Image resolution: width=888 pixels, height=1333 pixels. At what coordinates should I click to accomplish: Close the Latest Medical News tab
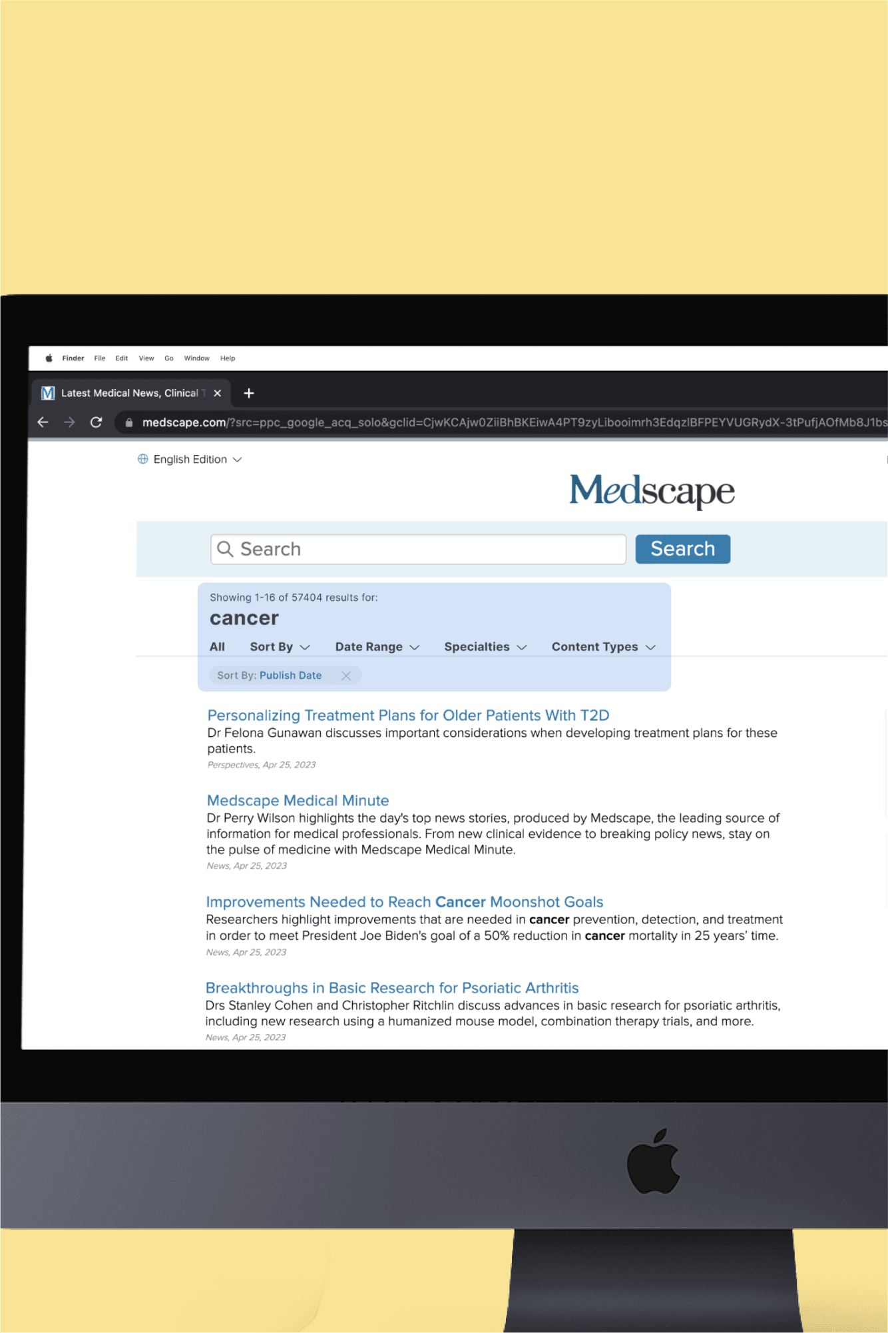(217, 393)
